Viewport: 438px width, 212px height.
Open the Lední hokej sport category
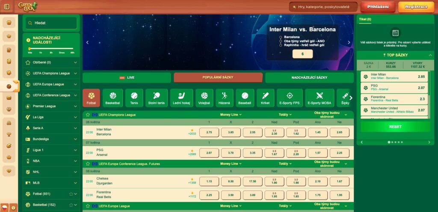pos(182,98)
